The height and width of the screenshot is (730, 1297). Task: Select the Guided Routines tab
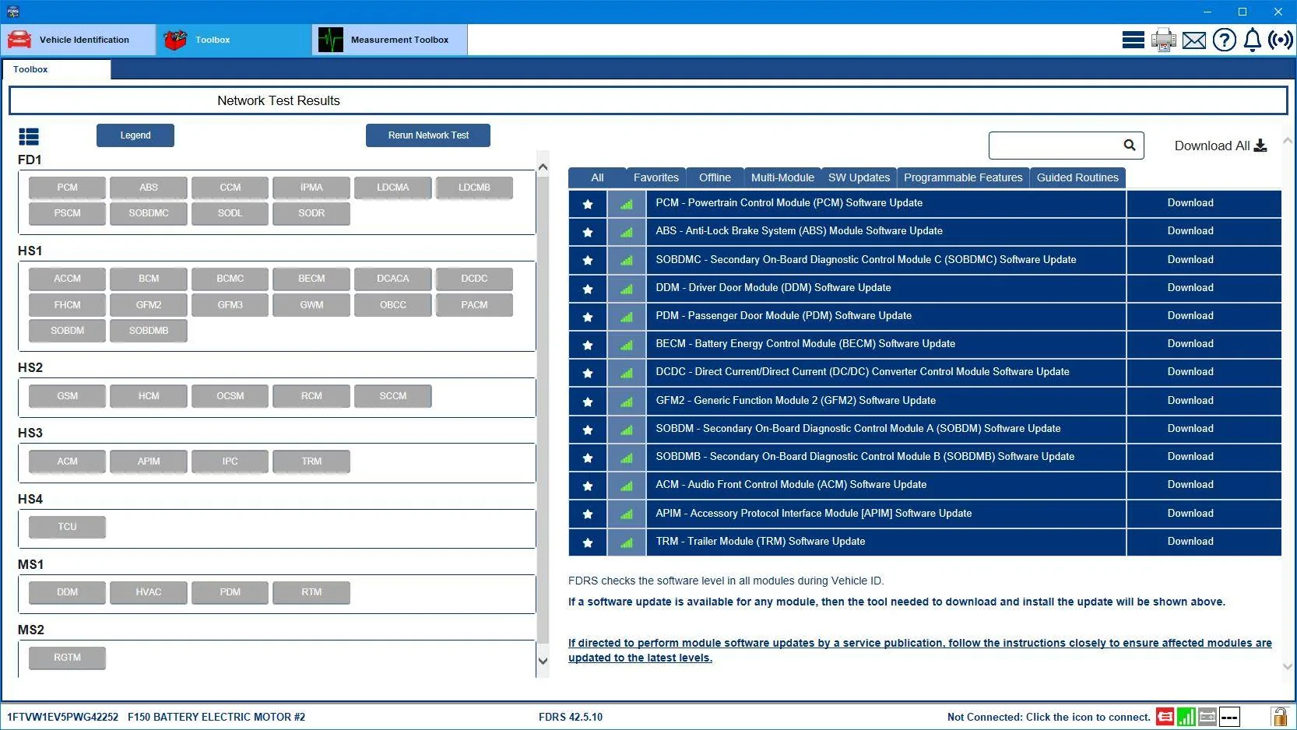(x=1077, y=177)
